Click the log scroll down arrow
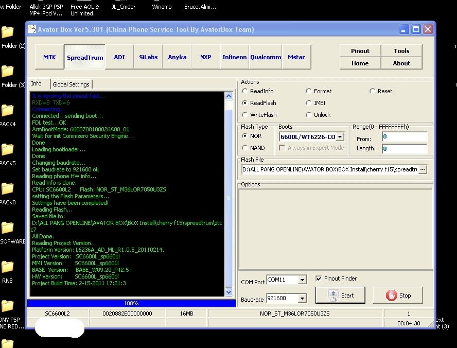The height and width of the screenshot is (348, 457). (229, 292)
